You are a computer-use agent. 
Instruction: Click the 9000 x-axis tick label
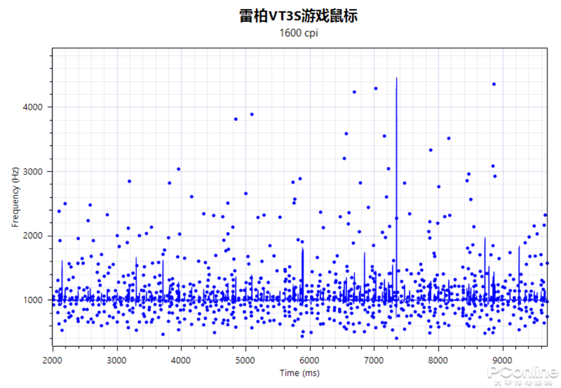[502, 360]
